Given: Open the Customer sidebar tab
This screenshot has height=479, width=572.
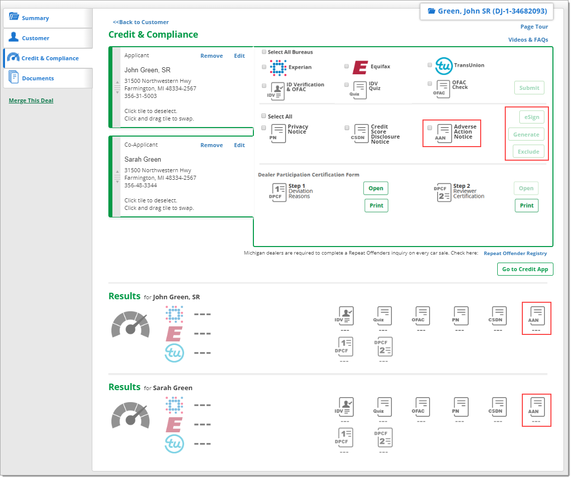Looking at the screenshot, I should [x=48, y=38].
